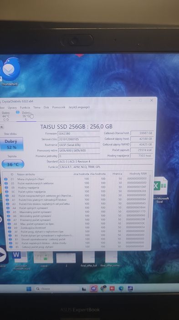Open the Funkcia menu
This screenshot has height=320, width=179.
tap(25, 107)
